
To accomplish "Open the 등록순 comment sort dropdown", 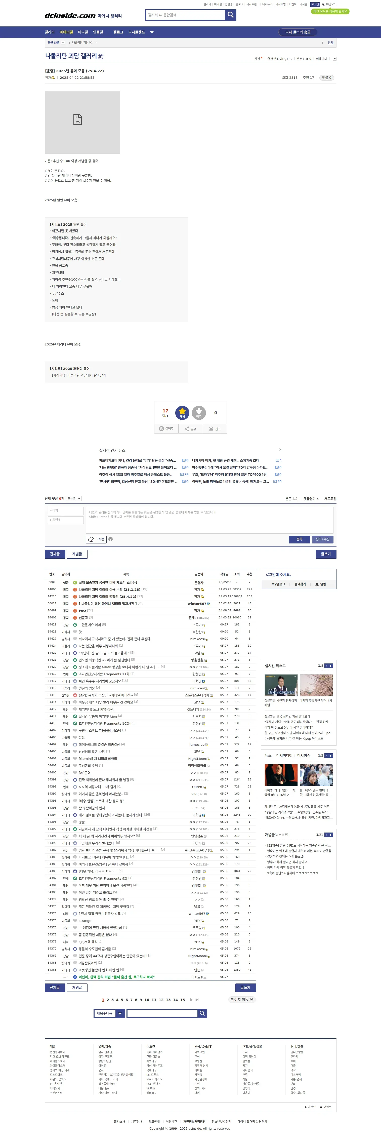I will pos(74,498).
